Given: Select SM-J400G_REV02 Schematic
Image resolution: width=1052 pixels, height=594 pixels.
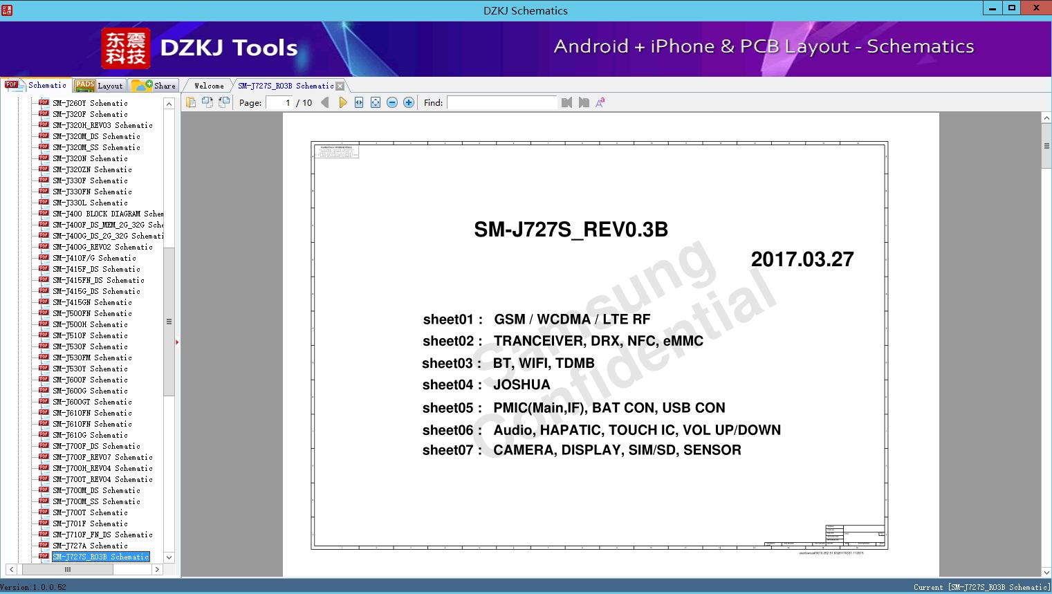Looking at the screenshot, I should click(x=102, y=247).
